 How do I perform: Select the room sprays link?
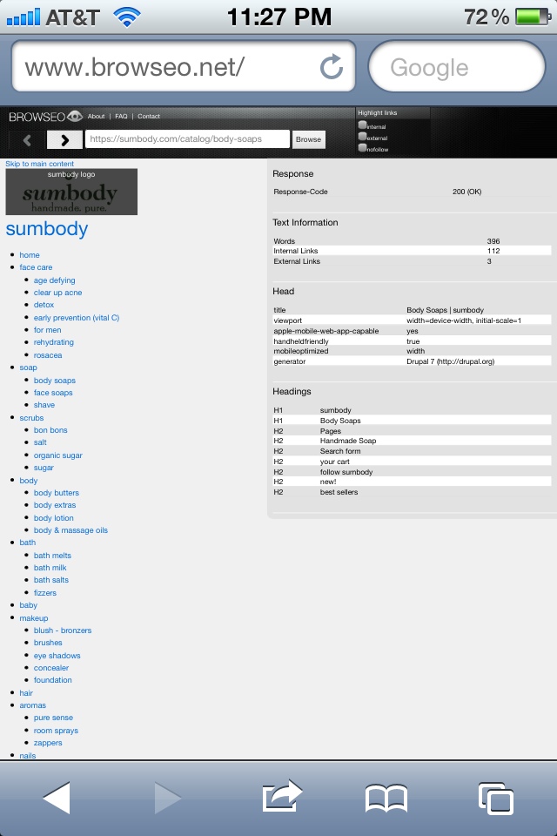point(56,731)
